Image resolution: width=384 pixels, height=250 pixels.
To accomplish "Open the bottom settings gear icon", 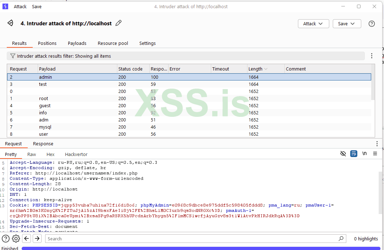I will [x=16, y=239].
